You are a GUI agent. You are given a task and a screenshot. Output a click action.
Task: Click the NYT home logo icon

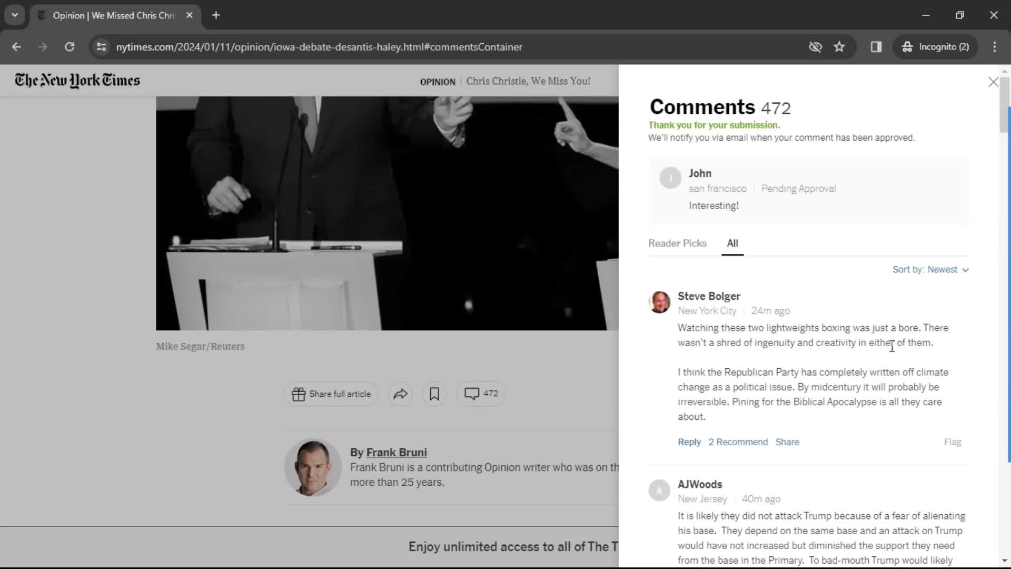click(x=77, y=81)
